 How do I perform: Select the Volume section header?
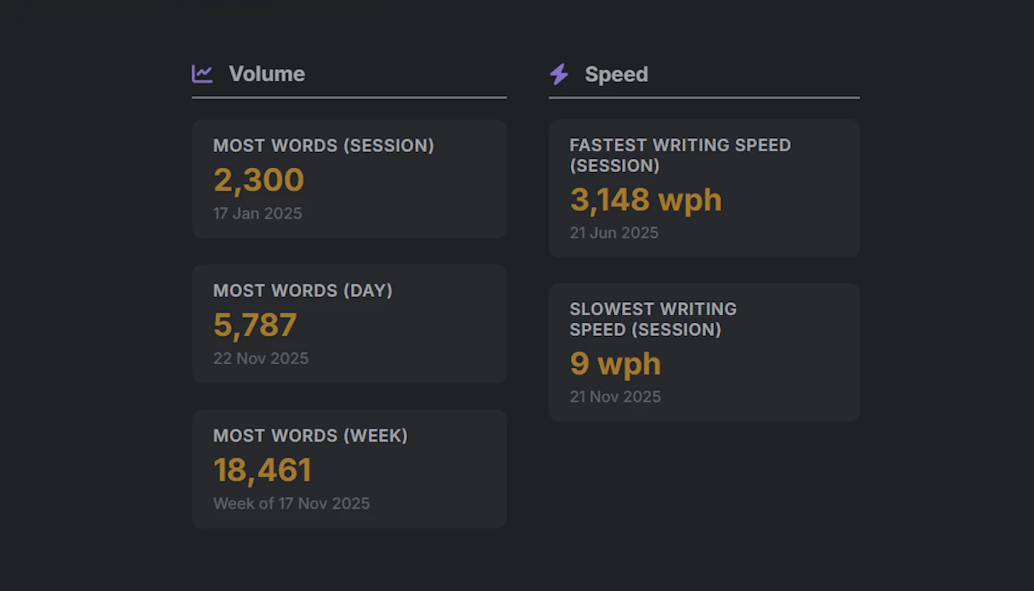pos(267,74)
